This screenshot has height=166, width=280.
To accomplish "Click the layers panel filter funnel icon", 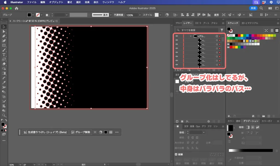I will pyautogui.click(x=222, y=30).
